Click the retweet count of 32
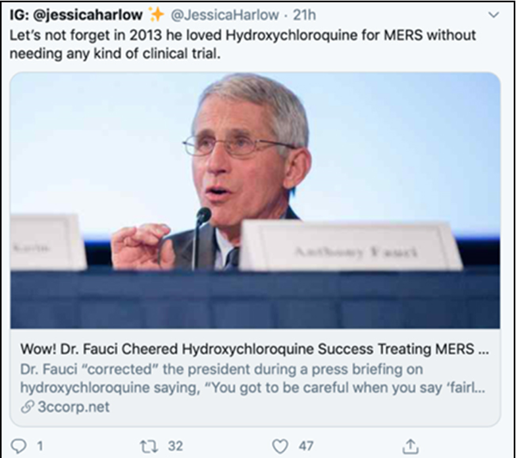The width and height of the screenshot is (516, 458). click(175, 446)
